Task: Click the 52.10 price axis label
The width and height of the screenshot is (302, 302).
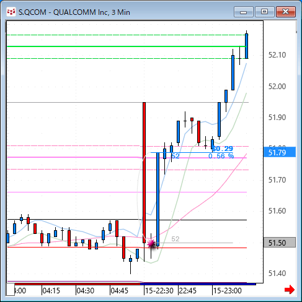Action: tap(277, 55)
